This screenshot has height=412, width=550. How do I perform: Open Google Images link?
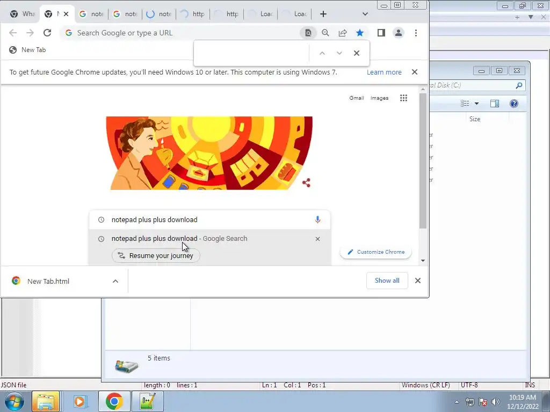[380, 98]
